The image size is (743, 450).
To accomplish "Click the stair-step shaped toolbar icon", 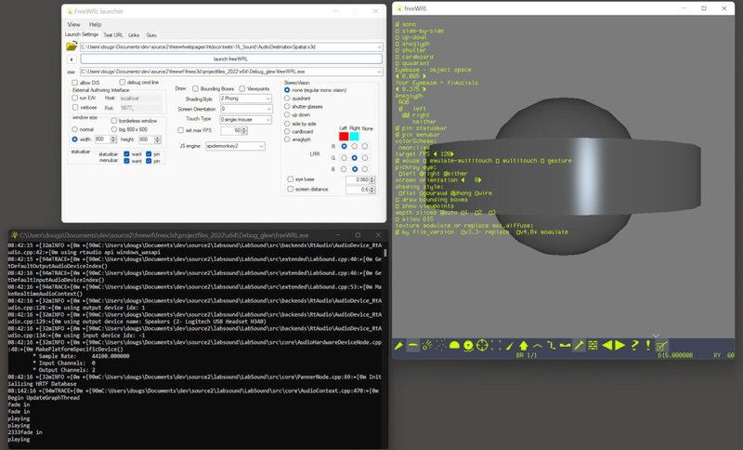I will (x=551, y=346).
